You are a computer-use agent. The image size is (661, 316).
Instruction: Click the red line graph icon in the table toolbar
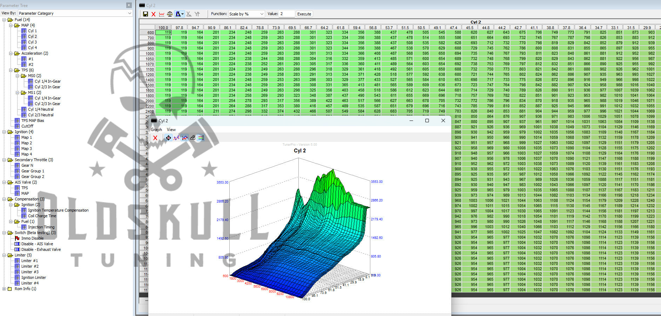pyautogui.click(x=162, y=14)
